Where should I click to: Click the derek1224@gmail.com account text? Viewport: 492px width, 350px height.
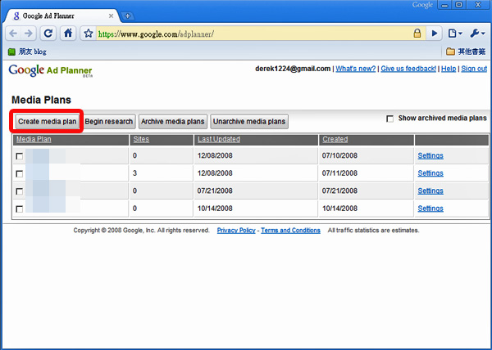293,69
